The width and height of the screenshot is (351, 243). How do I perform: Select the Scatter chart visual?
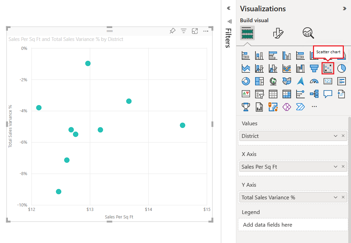coord(328,68)
